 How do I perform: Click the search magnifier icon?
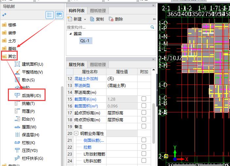coord(152,27)
